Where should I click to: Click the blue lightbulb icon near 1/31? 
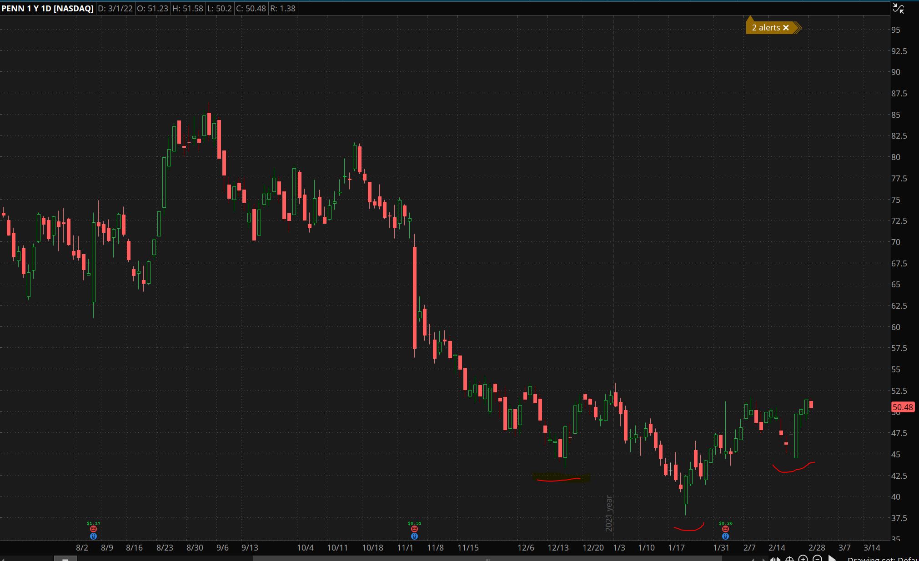coord(725,536)
